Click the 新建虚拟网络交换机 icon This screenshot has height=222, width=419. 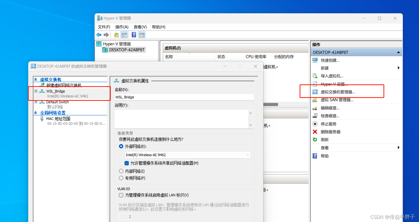click(43, 85)
